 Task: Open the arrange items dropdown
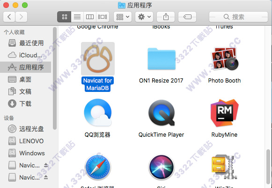123,17
